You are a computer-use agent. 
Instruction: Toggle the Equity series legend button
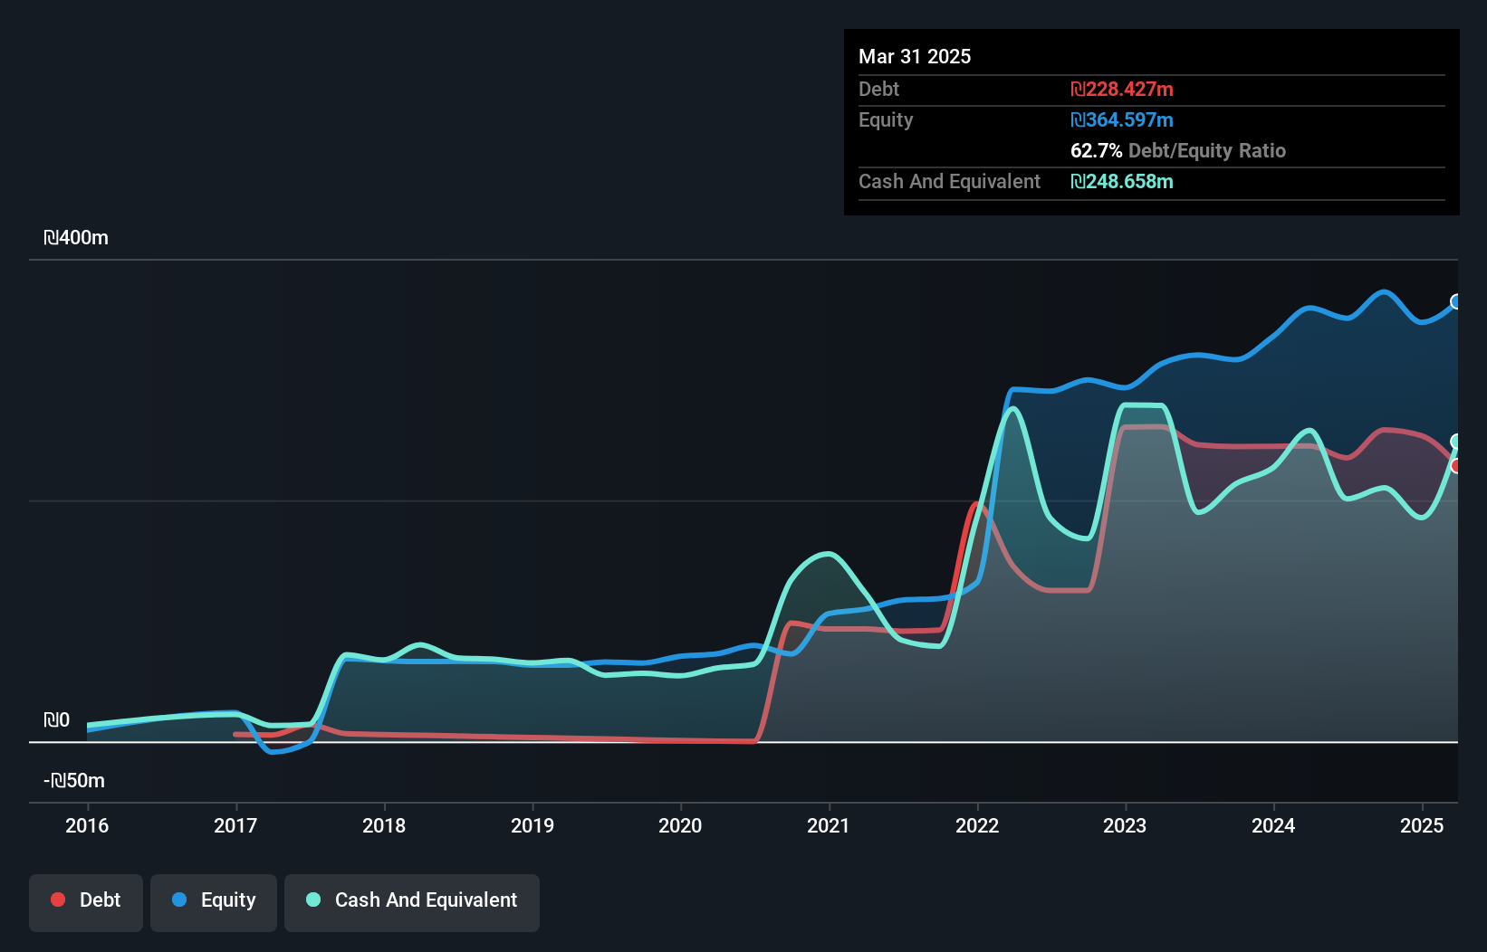(214, 902)
